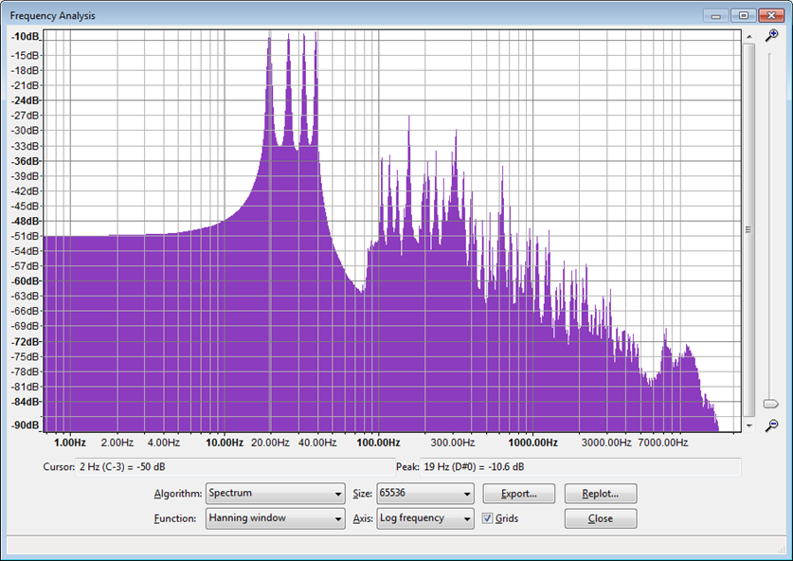The image size is (793, 561).
Task: Click the 40.00Hz frequency label
Action: [317, 443]
